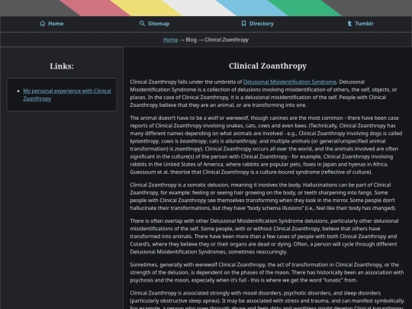Click the bookmark icon beside Directory
412x309 pixels.
point(244,24)
